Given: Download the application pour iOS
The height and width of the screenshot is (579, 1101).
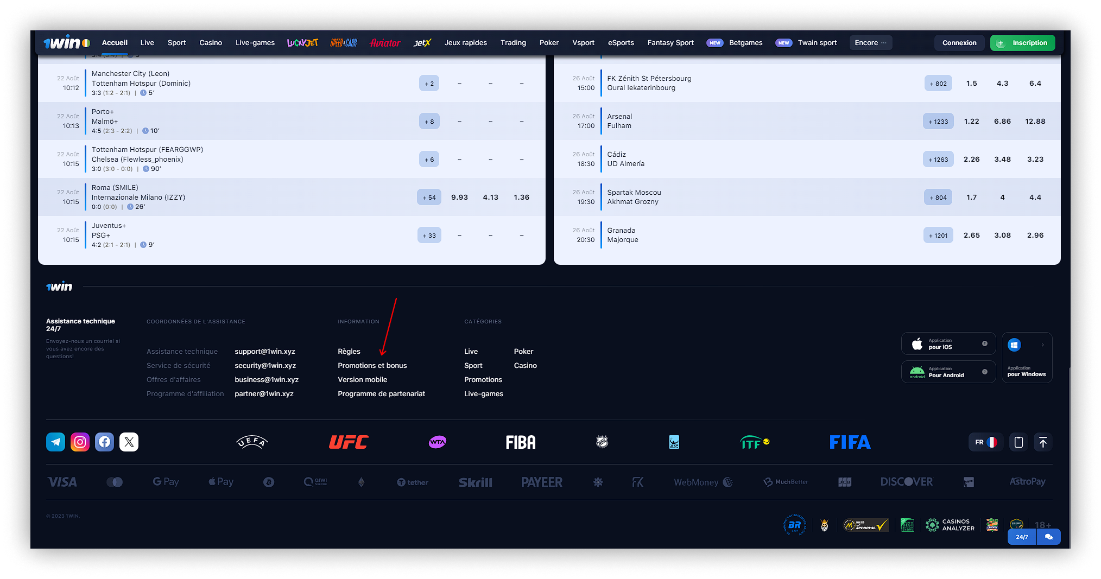Looking at the screenshot, I should pos(948,344).
